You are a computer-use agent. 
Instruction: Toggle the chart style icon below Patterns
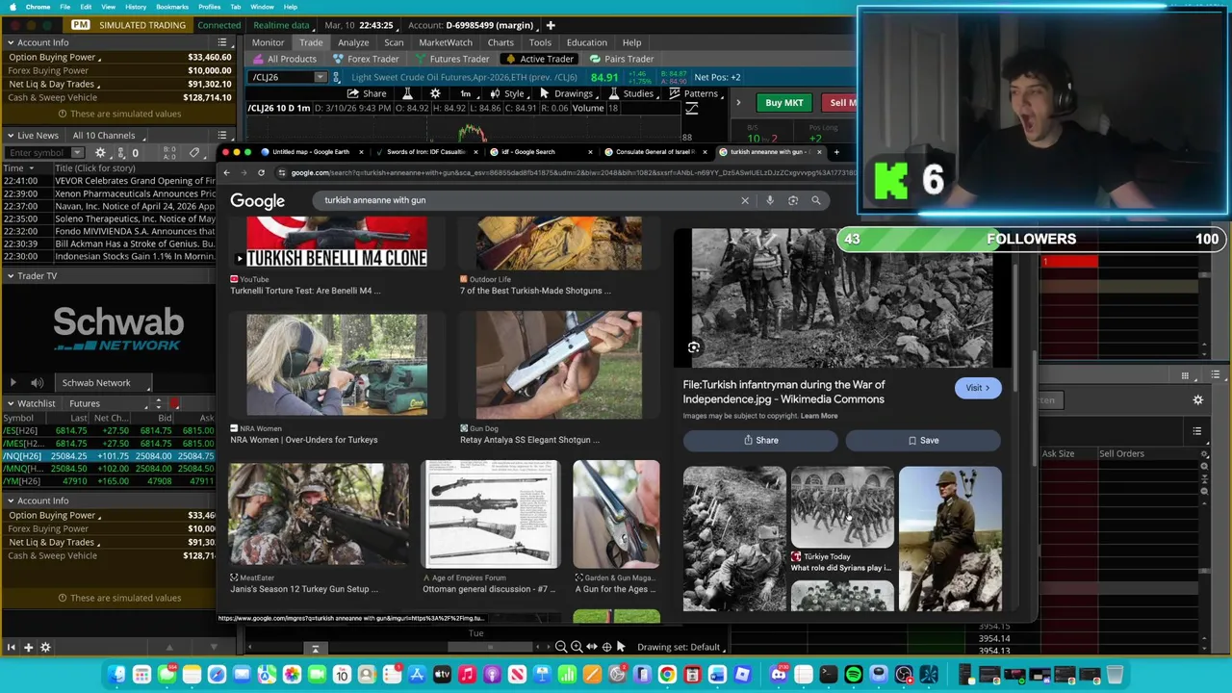(690, 109)
